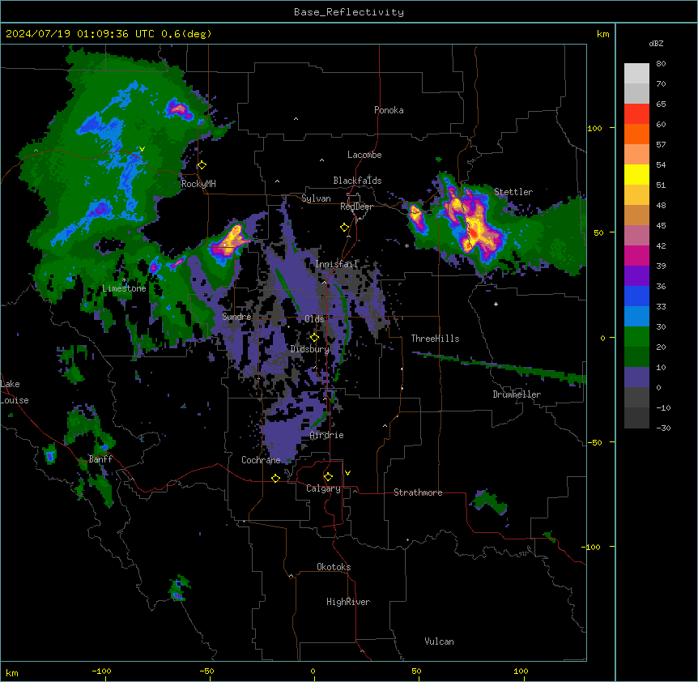Click the yellow diamond marker between Olds and Didsbury
The image size is (698, 682).
click(315, 338)
